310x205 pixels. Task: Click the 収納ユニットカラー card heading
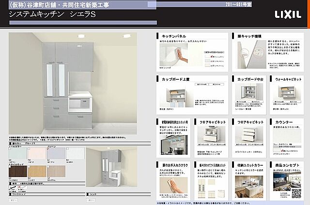250,165
